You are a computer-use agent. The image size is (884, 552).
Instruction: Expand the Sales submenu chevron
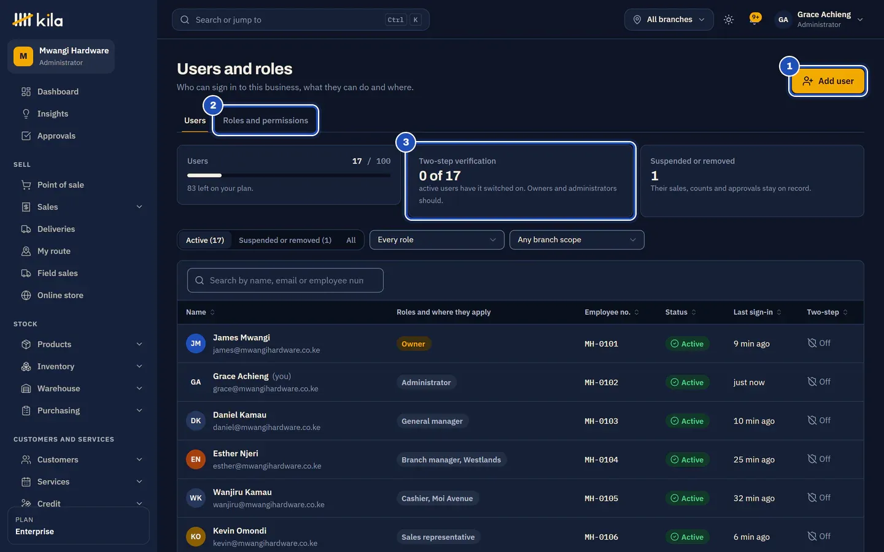[x=139, y=207]
